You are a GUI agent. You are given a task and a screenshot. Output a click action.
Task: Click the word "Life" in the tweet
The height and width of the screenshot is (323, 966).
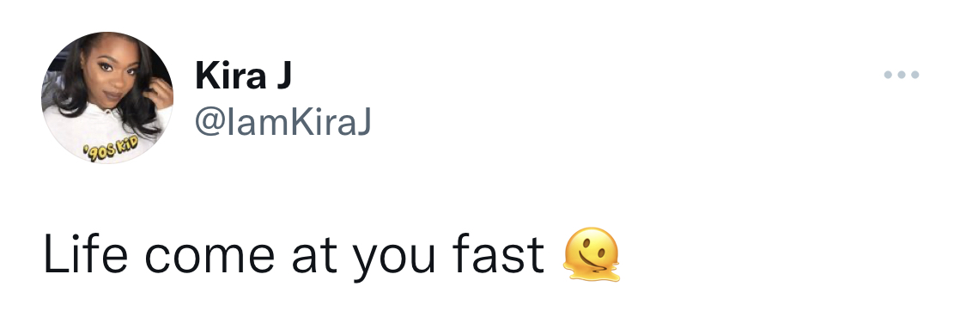tap(85, 253)
